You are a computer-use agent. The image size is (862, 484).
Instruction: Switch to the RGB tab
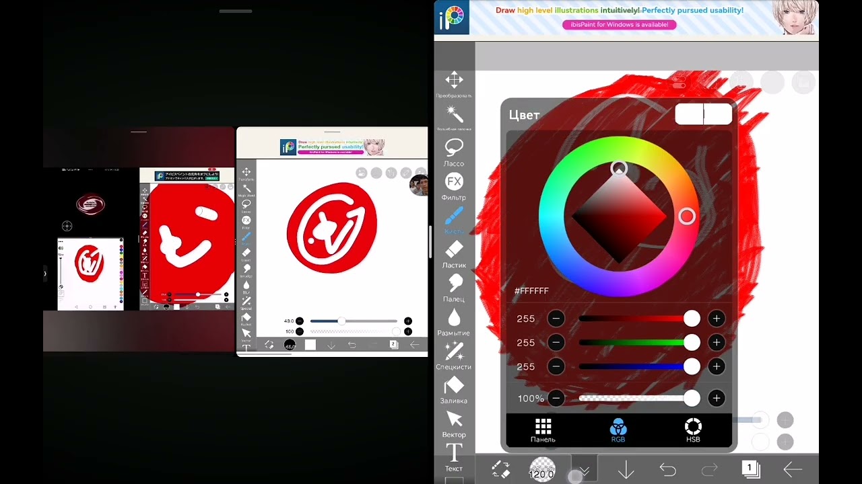point(618,430)
